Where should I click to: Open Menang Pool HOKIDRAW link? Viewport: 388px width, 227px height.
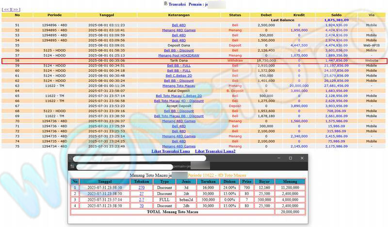178,55
